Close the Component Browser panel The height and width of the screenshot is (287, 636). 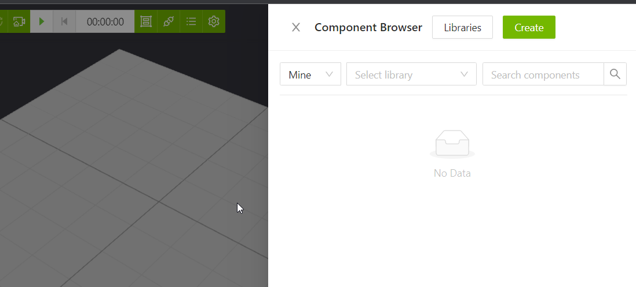pos(296,28)
